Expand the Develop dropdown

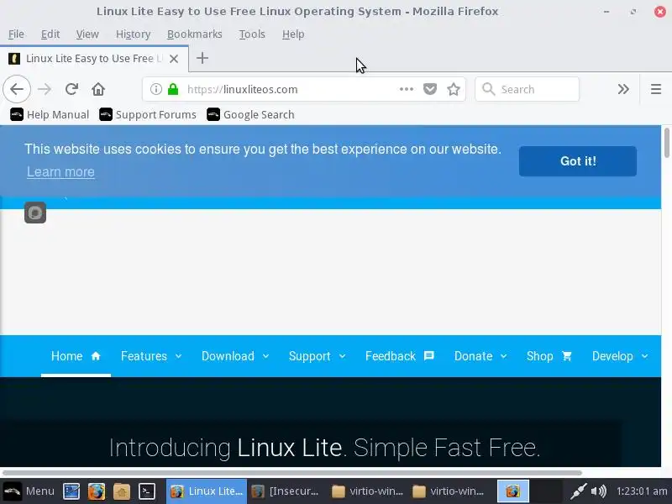click(620, 356)
